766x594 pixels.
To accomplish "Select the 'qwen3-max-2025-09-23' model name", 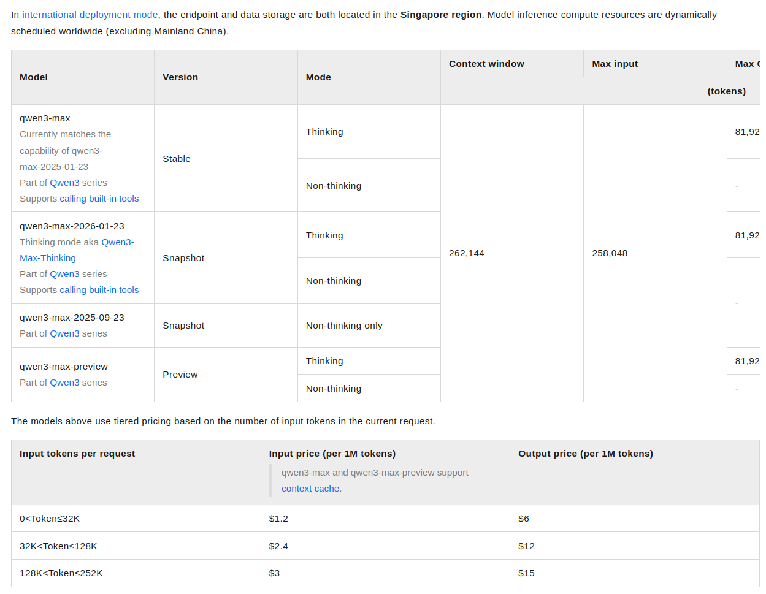I will tap(72, 318).
